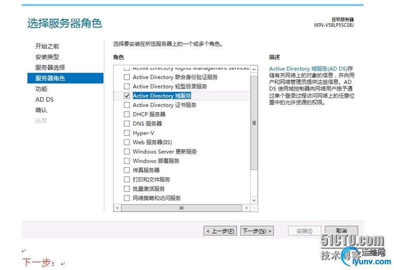Image resolution: width=394 pixels, height=270 pixels.
Task: Select the 网络策略和访问服务 role label
Action: (157, 198)
